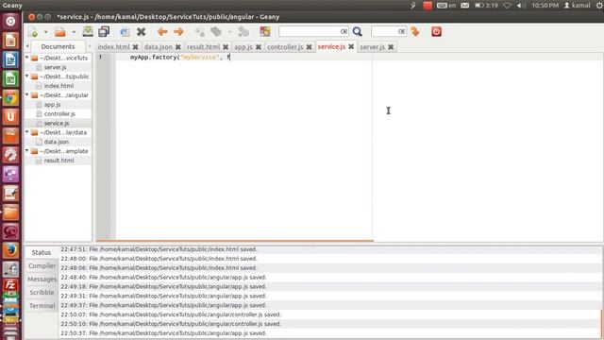Open the color chooser toolbar icon
The image size is (604, 340).
pos(265,31)
